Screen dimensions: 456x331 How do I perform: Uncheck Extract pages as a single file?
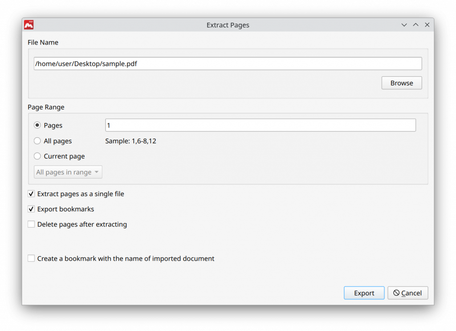click(31, 194)
